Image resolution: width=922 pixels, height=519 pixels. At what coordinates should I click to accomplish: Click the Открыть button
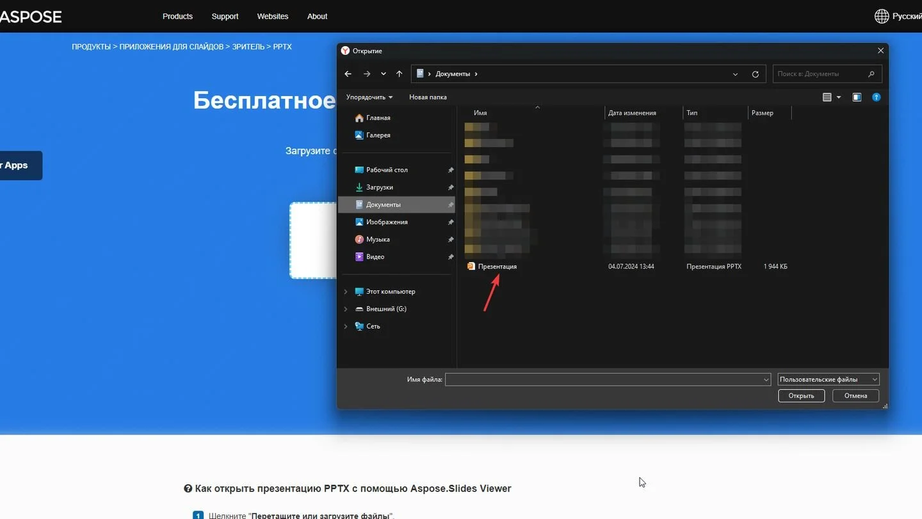[x=801, y=396]
